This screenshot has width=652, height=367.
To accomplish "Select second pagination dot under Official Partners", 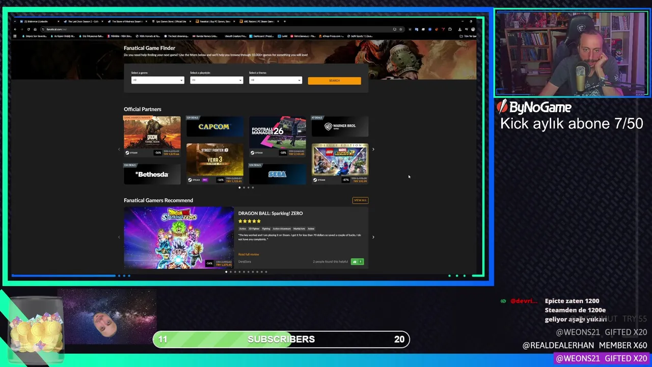I will [x=244, y=188].
